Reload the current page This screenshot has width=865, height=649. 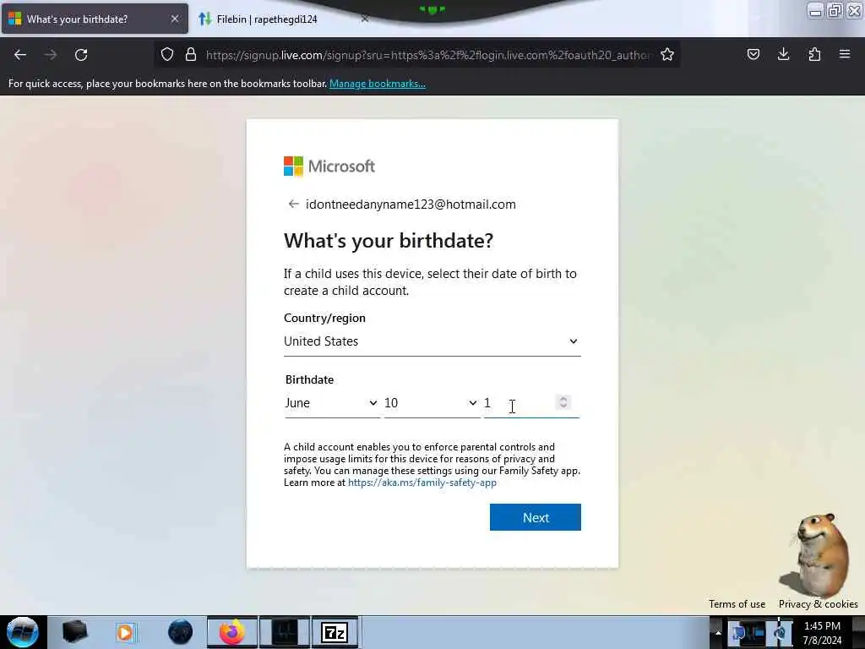(81, 55)
